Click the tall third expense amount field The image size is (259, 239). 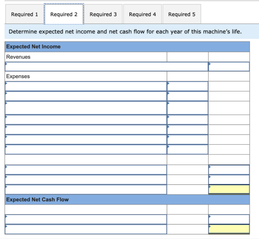(187, 108)
